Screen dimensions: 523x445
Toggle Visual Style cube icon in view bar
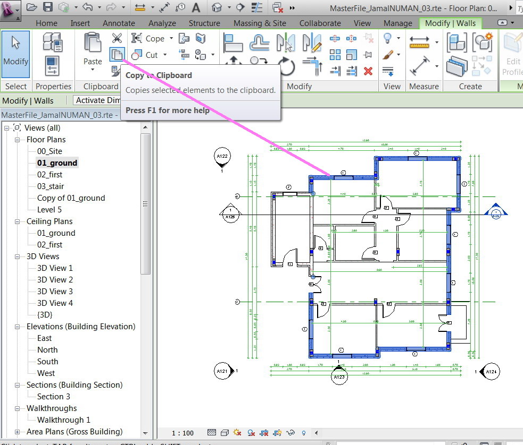pyautogui.click(x=225, y=433)
